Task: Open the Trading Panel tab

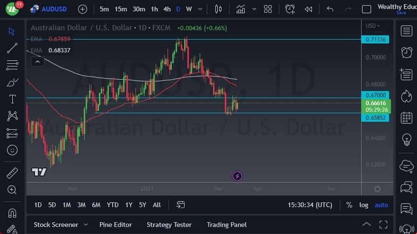Action: 227,225
